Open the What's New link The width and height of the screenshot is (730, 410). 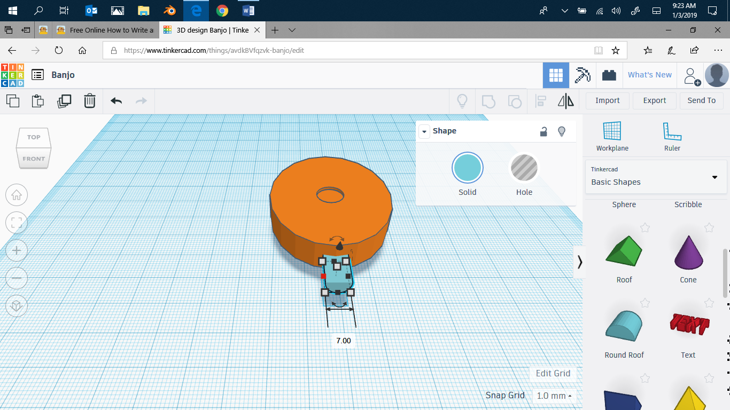coord(650,75)
